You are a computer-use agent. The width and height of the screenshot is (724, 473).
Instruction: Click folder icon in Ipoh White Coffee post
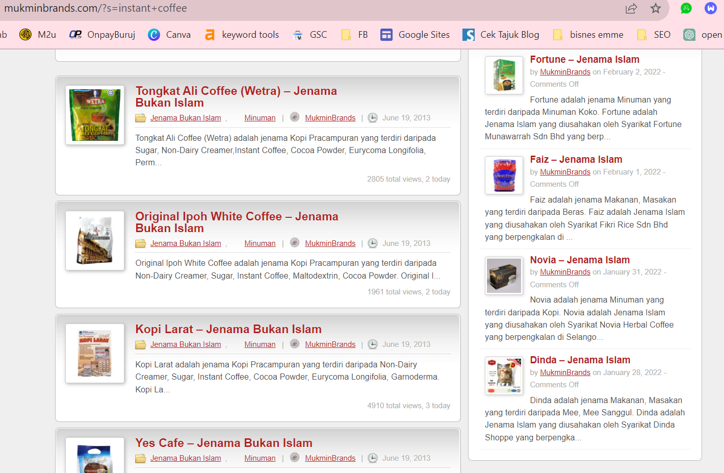point(141,243)
